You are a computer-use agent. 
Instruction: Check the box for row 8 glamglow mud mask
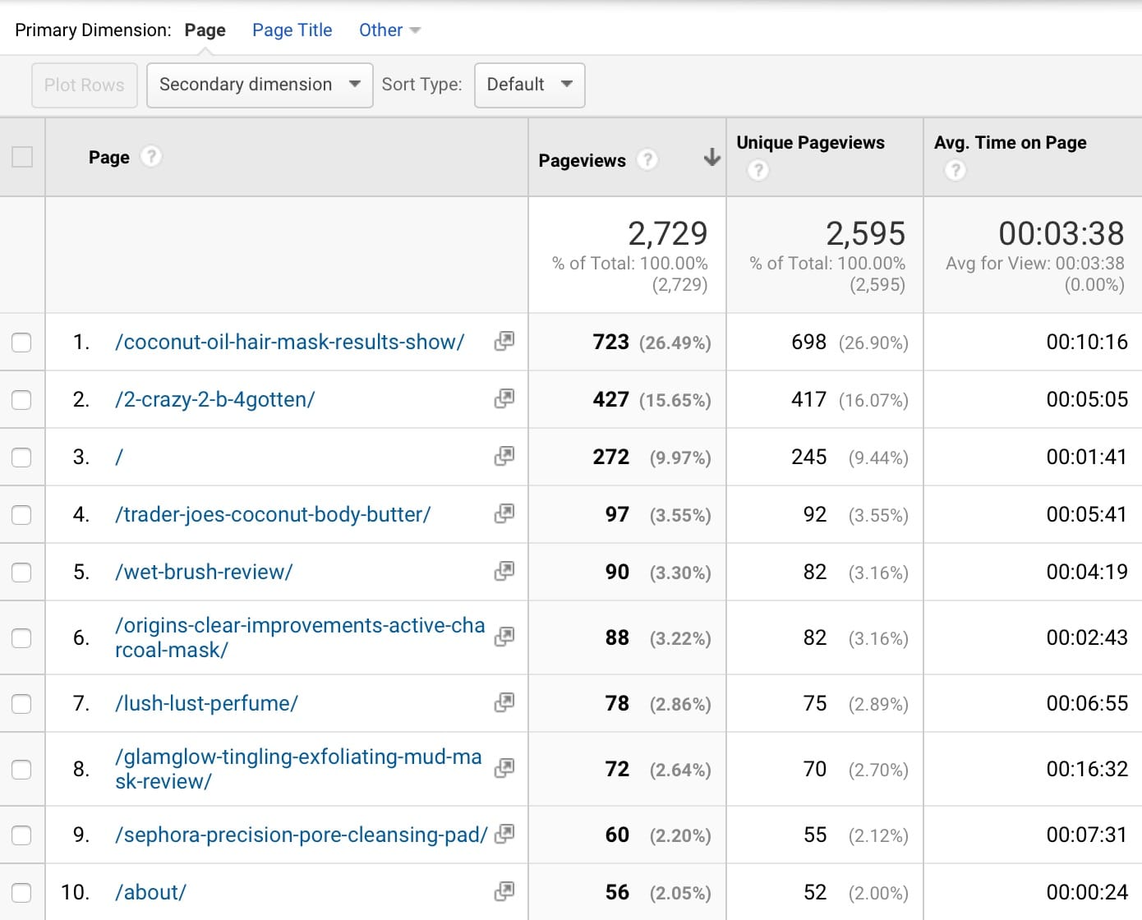21,770
